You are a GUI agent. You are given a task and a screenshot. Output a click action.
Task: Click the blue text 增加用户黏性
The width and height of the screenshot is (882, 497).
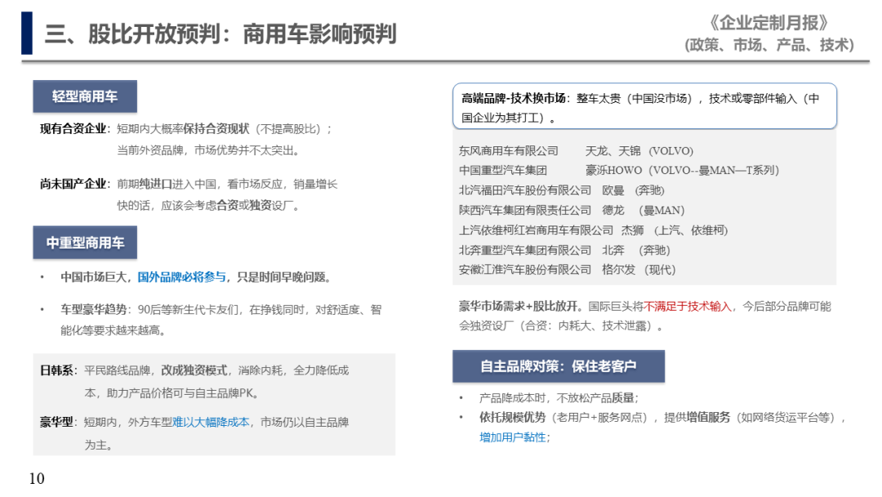click(x=512, y=437)
